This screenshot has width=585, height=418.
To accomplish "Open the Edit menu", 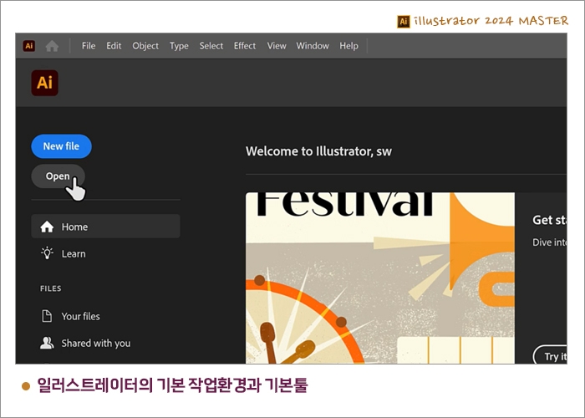I will click(x=114, y=46).
